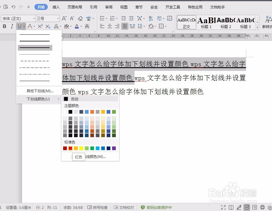Click the New Style icon
272x211 pixels.
(x=267, y=22)
